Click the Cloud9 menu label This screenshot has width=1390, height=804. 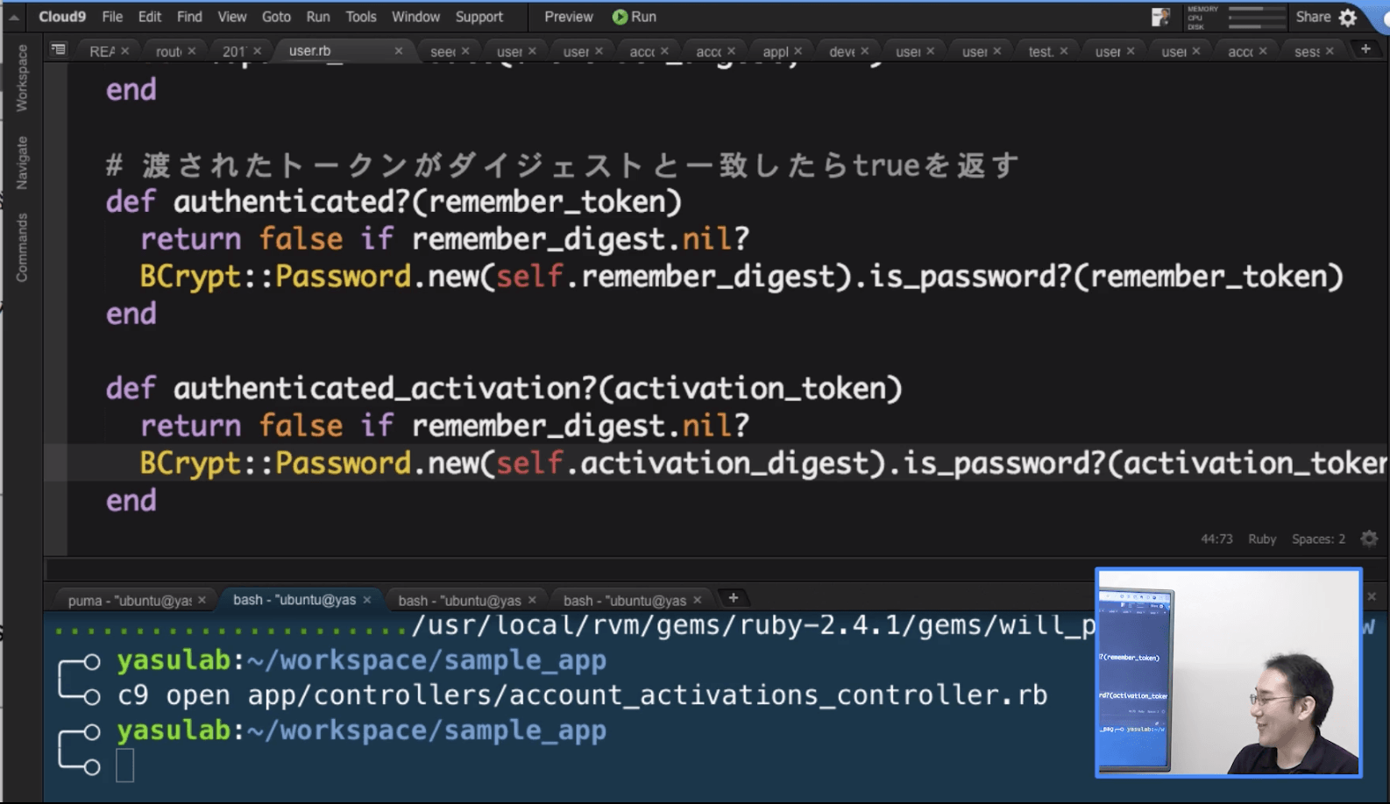pyautogui.click(x=62, y=17)
